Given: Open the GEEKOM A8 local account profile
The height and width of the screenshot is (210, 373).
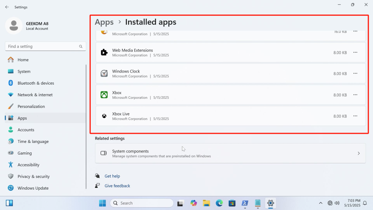Looking at the screenshot, I should click(27, 26).
